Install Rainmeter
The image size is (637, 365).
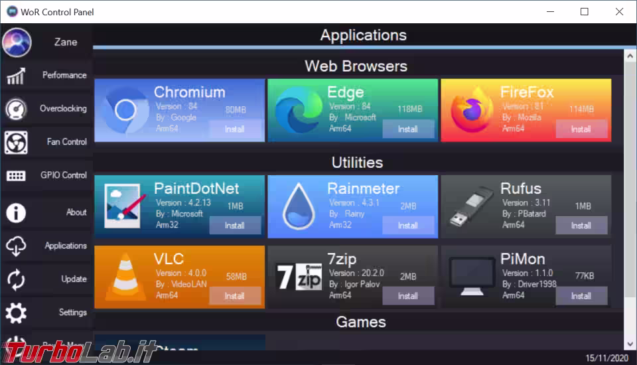point(408,225)
